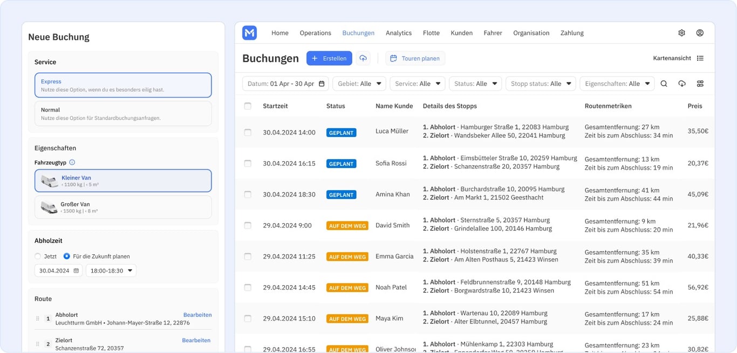Open Fahrer in top navigation

tap(493, 33)
